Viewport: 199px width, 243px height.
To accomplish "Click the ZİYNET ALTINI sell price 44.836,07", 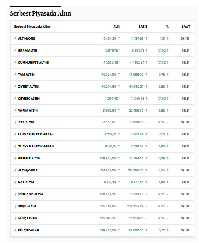I will tap(136, 86).
